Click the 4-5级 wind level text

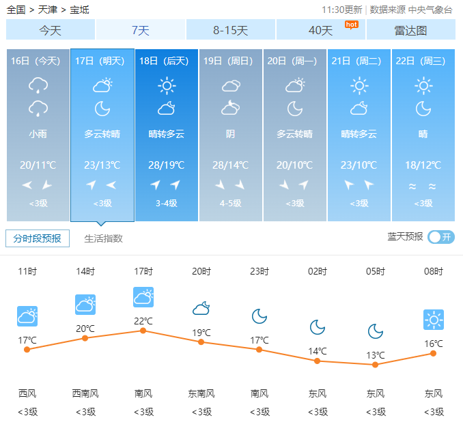pyautogui.click(x=231, y=204)
